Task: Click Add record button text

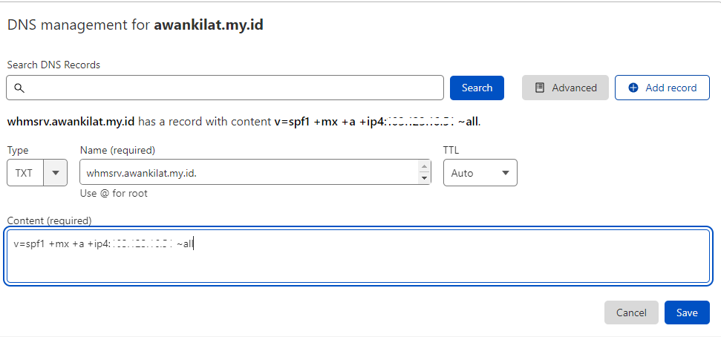Action: (671, 88)
